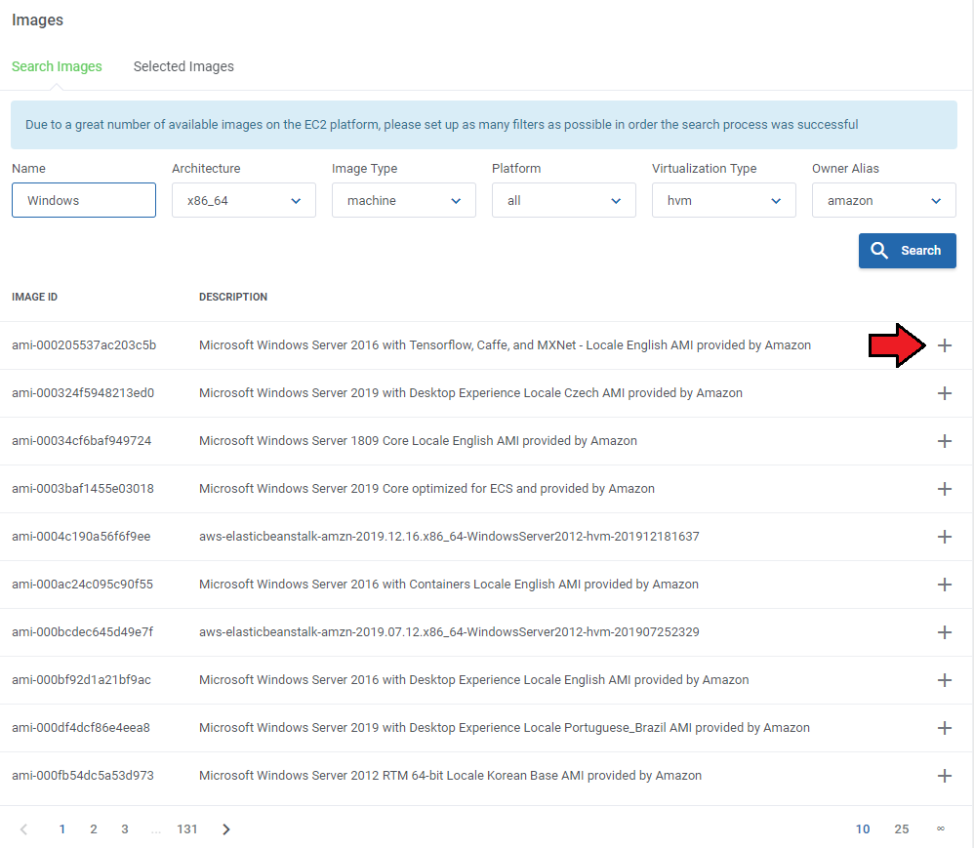Screen dimensions: 974x848
Task: Click the IMAGE ID column header
Action: tap(35, 297)
